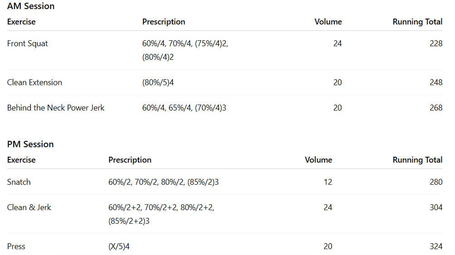Click the Press exercise cell

16,246
